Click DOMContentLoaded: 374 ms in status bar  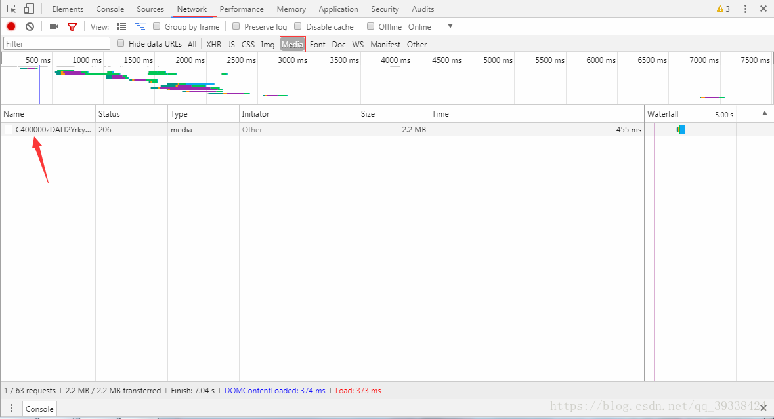(275, 390)
